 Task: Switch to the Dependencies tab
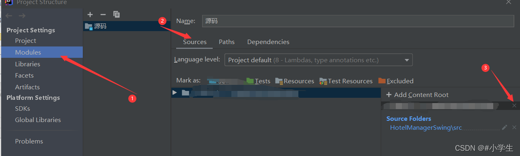pos(268,42)
